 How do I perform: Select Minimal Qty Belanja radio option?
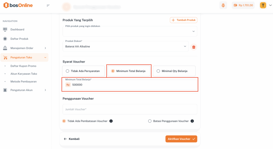[158, 71]
